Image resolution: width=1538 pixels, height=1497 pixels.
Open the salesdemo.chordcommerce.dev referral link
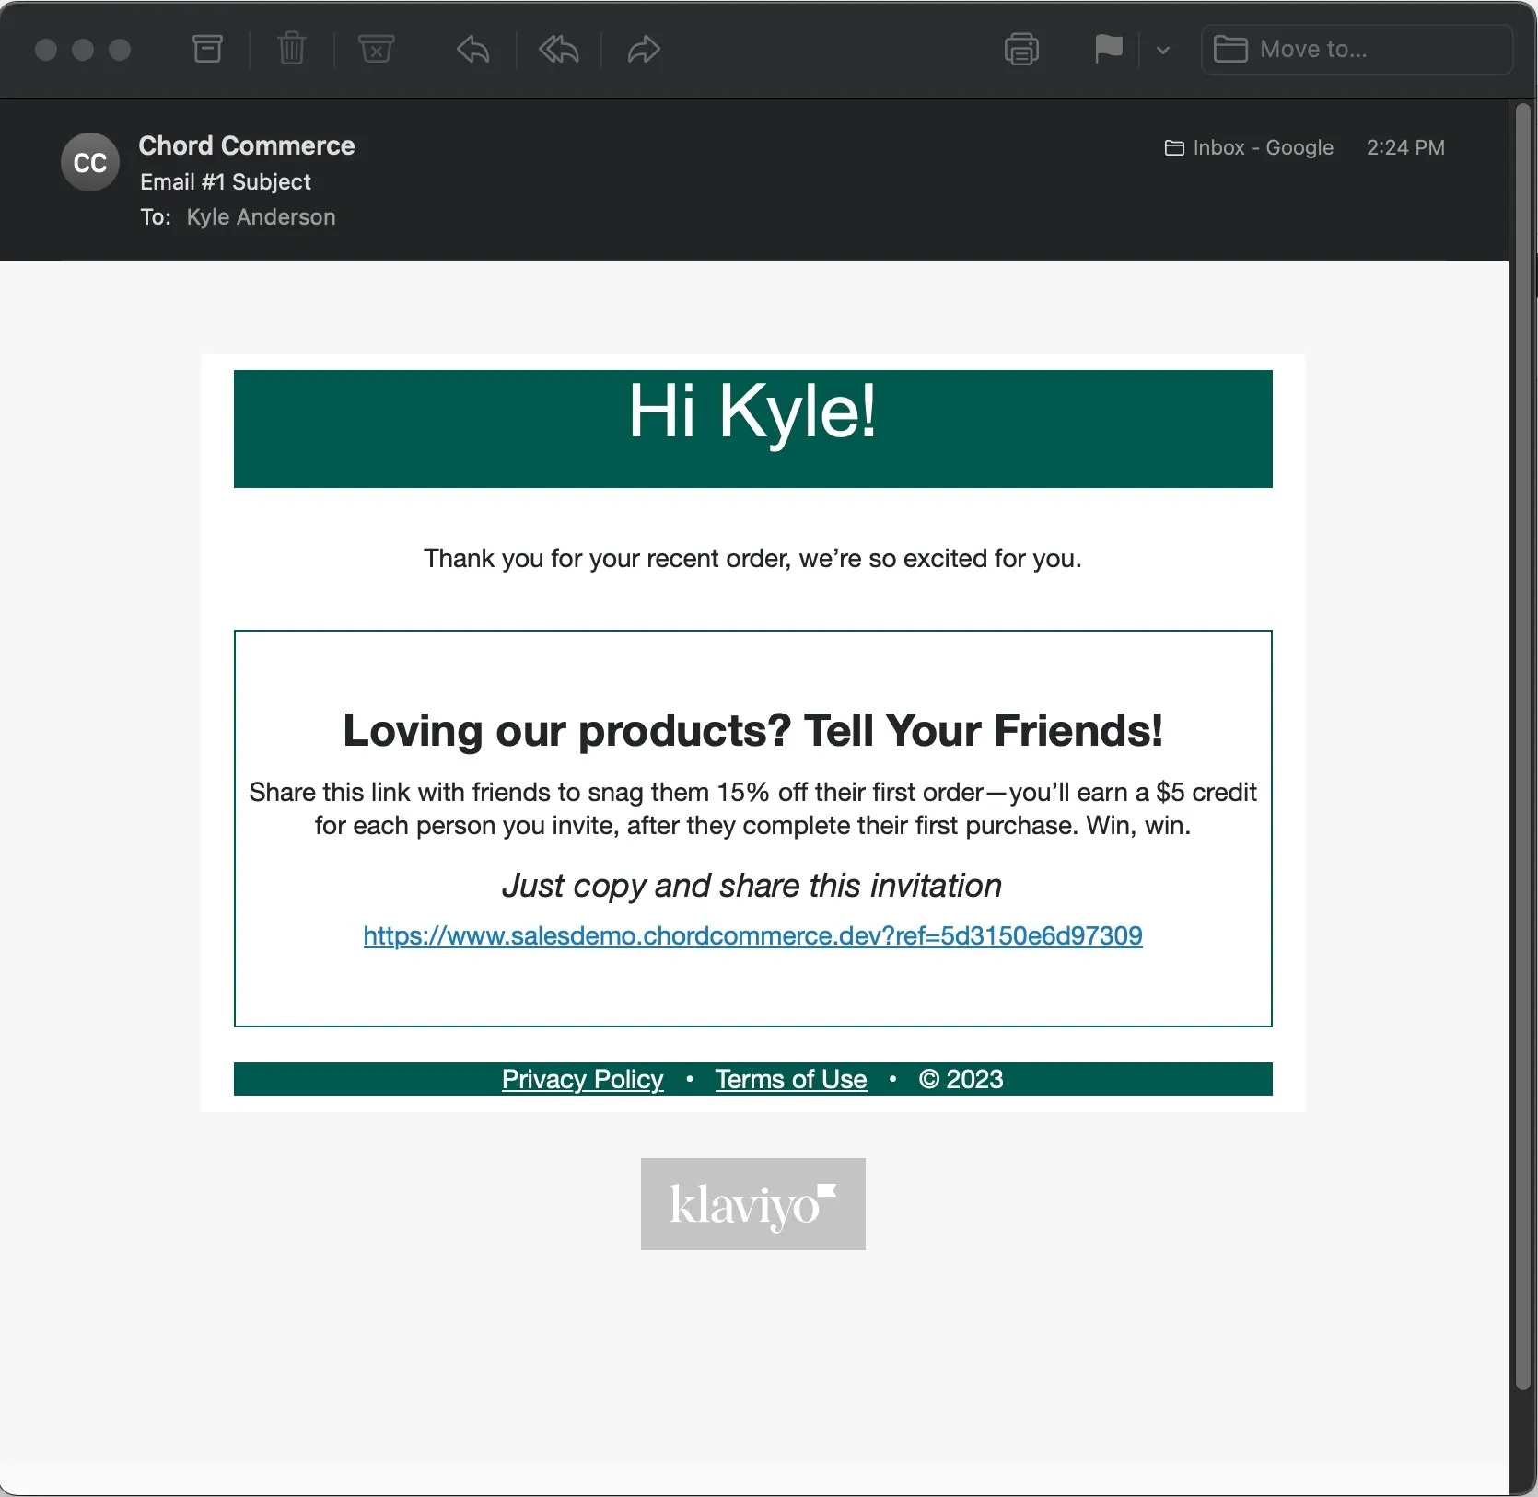(752, 936)
